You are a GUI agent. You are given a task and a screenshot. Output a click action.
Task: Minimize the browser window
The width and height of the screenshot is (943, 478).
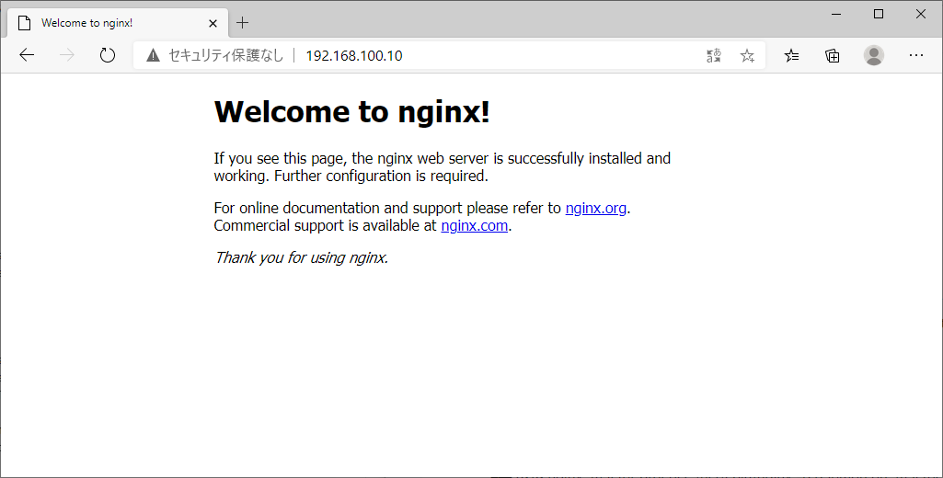tap(836, 15)
